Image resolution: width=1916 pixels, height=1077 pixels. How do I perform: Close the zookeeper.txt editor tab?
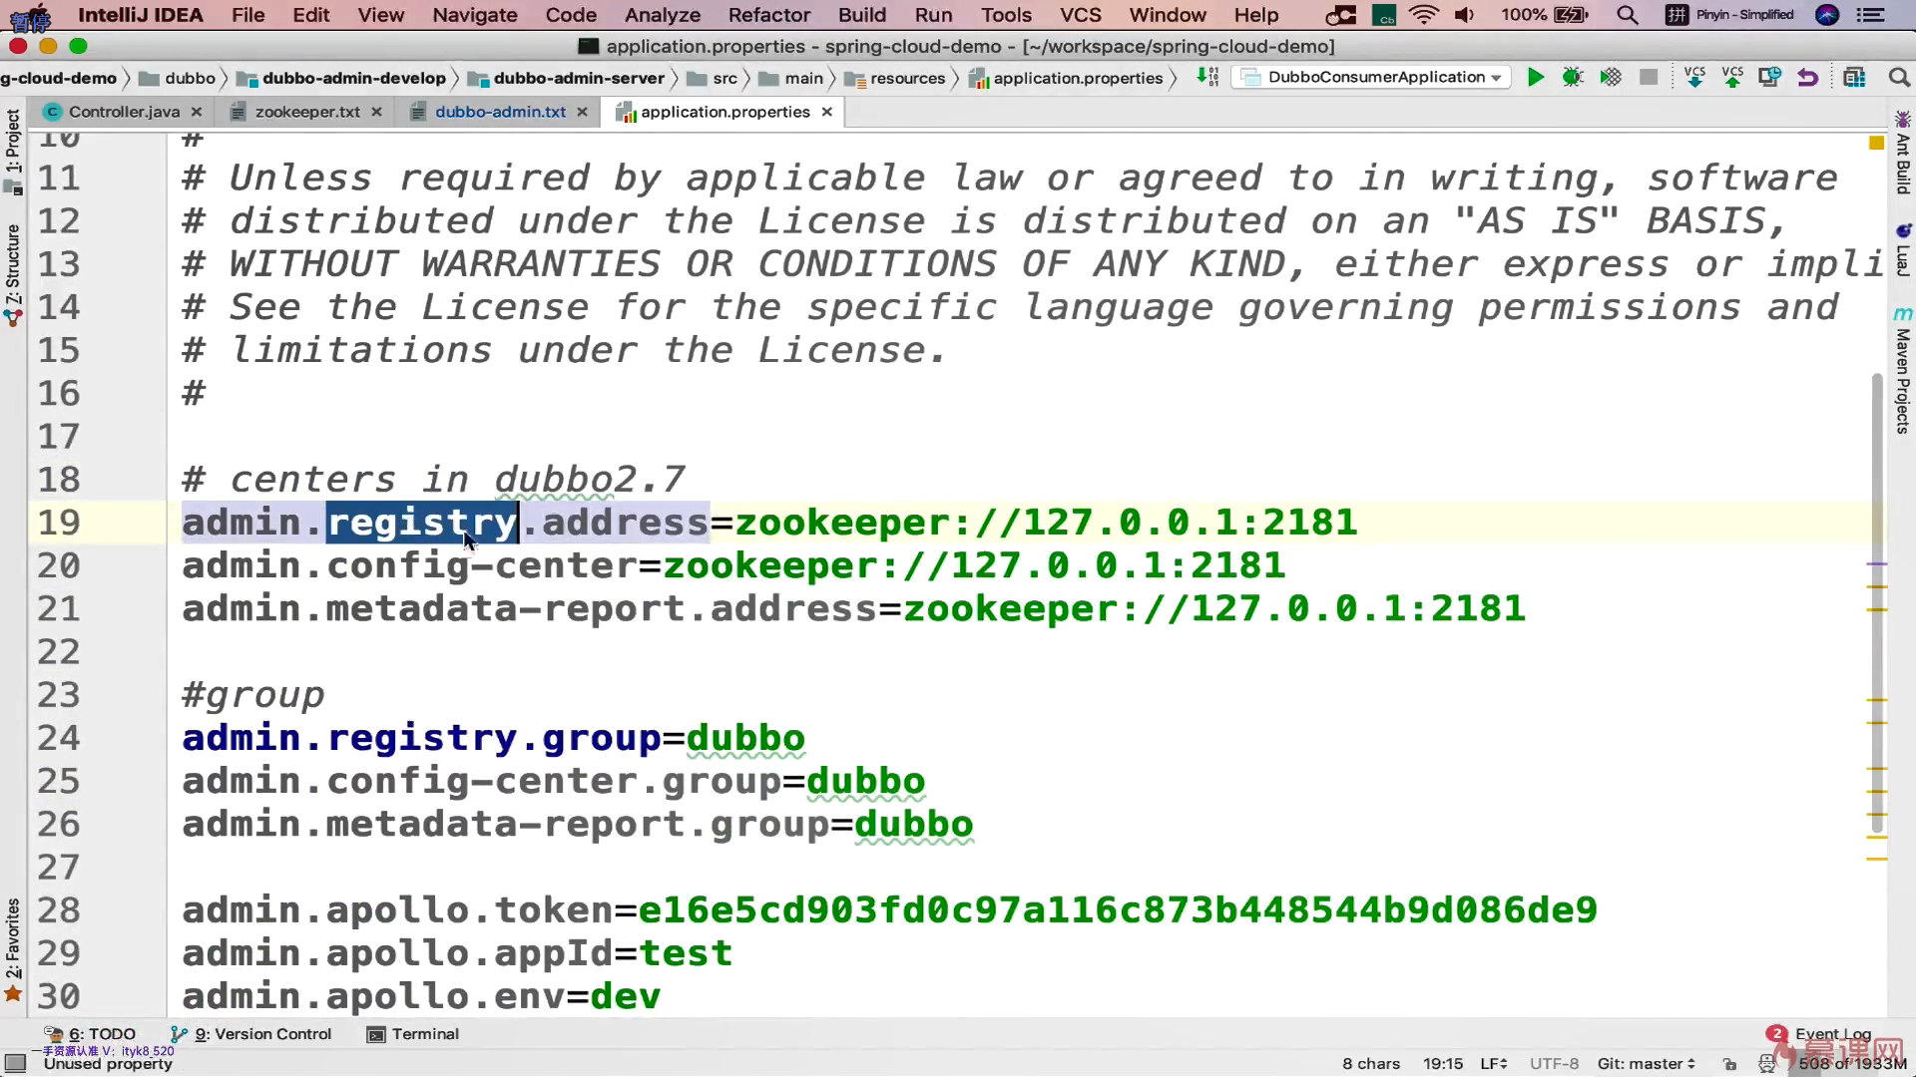click(x=376, y=112)
